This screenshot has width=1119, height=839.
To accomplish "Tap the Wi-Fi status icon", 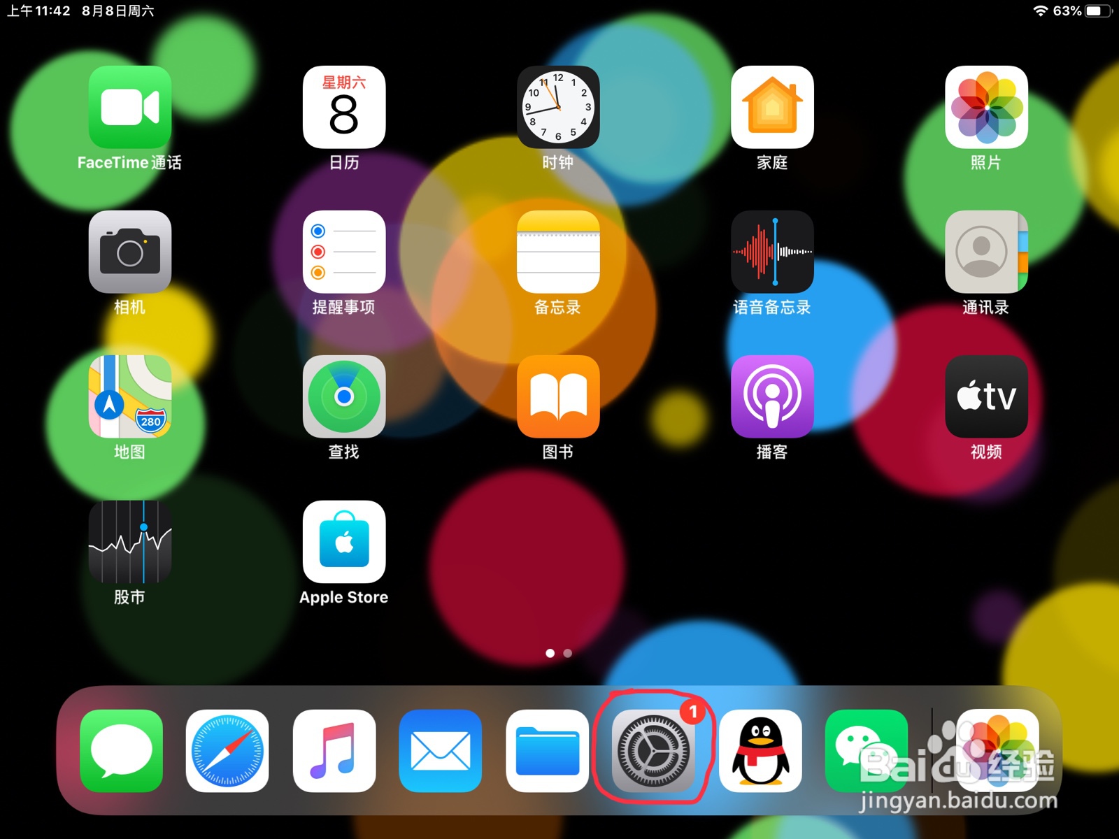I will point(1040,10).
